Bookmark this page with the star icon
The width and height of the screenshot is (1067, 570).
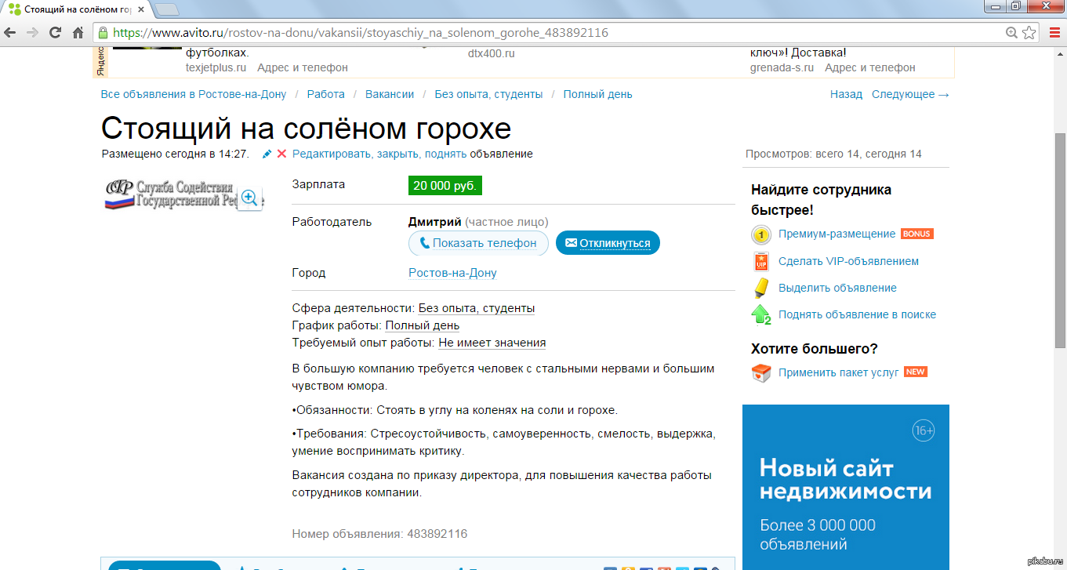1030,33
